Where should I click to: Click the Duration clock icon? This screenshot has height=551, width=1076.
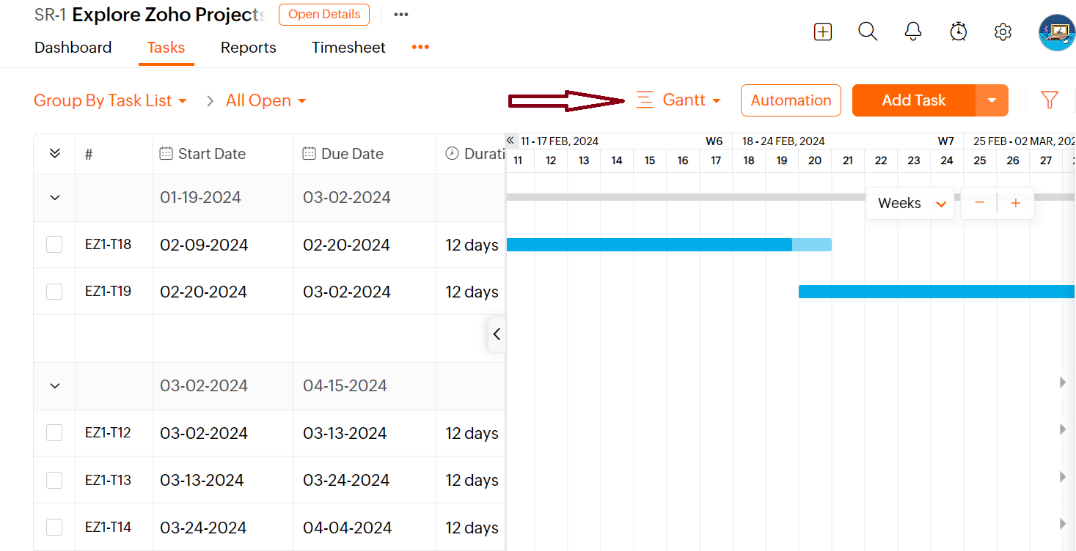pyautogui.click(x=453, y=153)
